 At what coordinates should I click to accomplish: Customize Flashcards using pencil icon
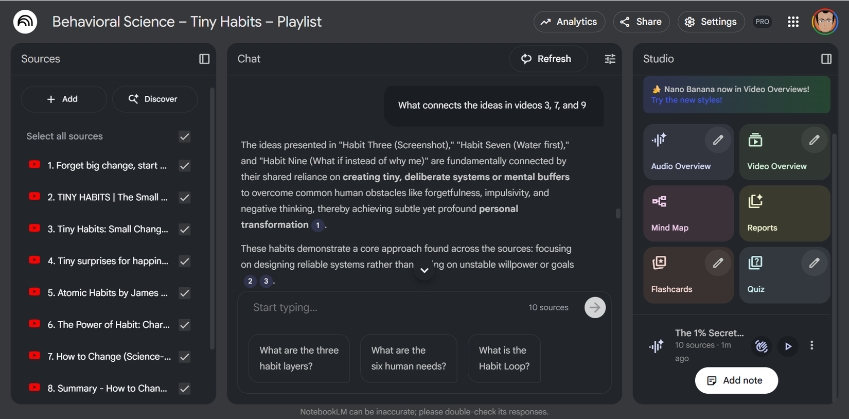(x=717, y=263)
